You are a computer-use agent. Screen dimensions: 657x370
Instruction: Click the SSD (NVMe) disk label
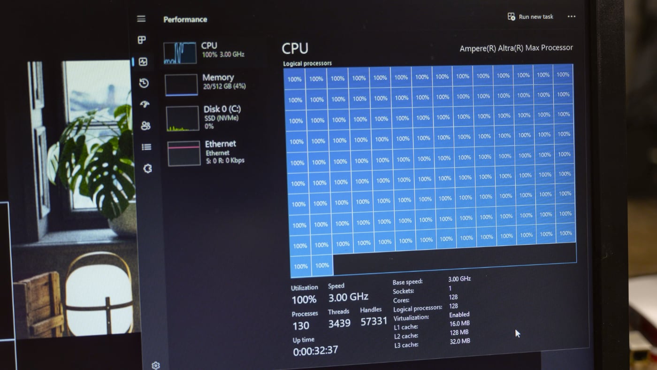click(x=222, y=118)
